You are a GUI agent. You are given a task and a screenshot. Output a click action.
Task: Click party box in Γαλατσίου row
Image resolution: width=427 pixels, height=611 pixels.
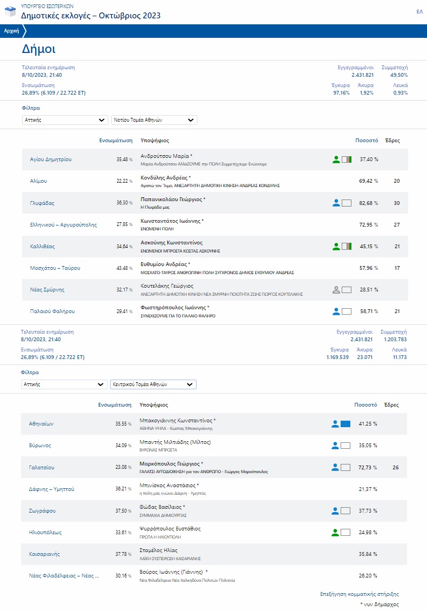(x=345, y=467)
